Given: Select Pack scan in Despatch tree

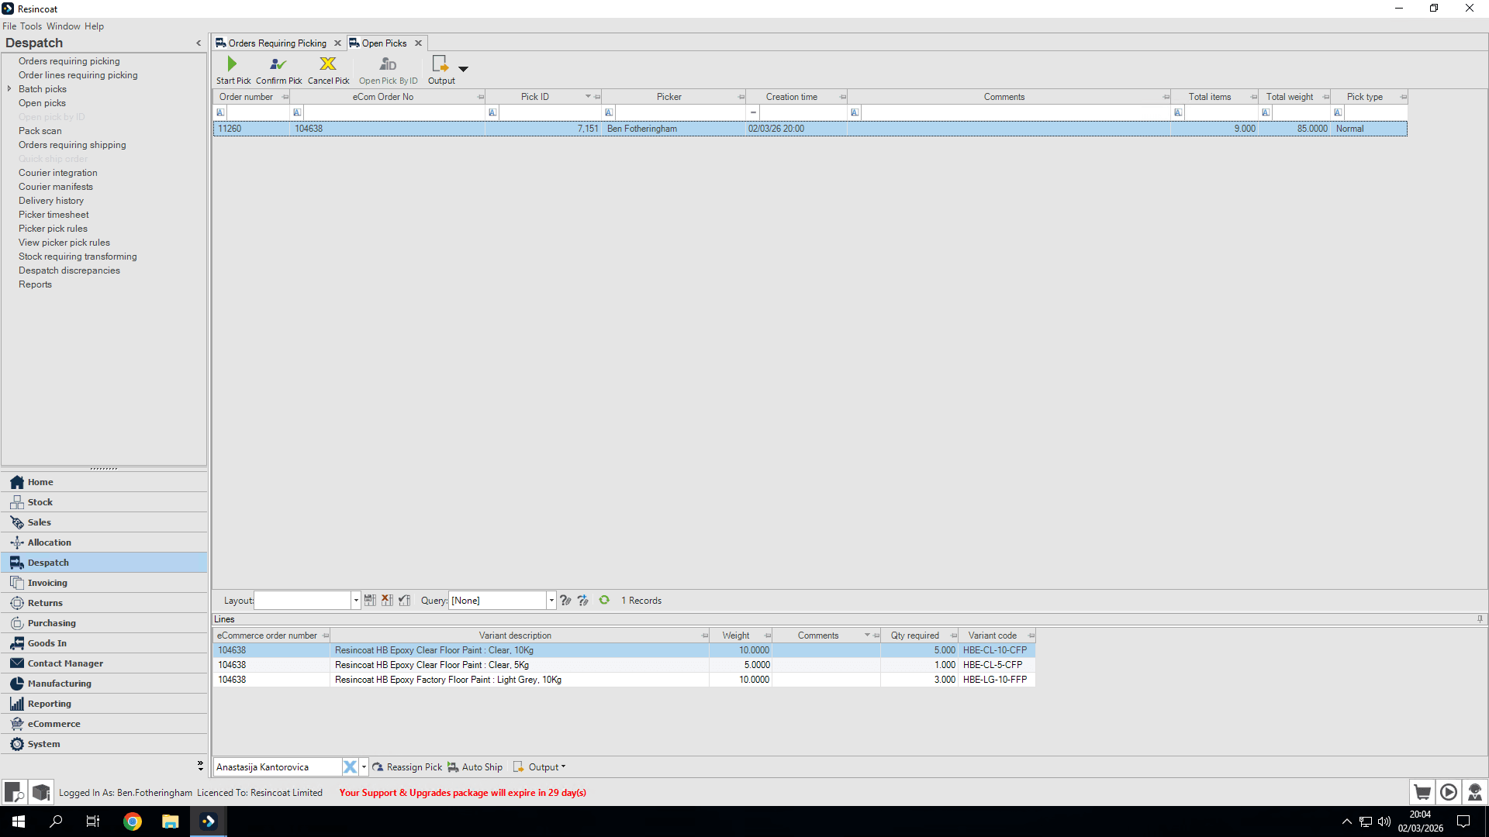Looking at the screenshot, I should pos(40,131).
